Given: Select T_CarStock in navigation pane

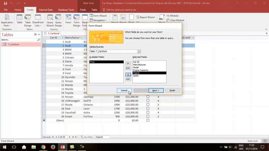Looking at the screenshot, I should [x=21, y=44].
